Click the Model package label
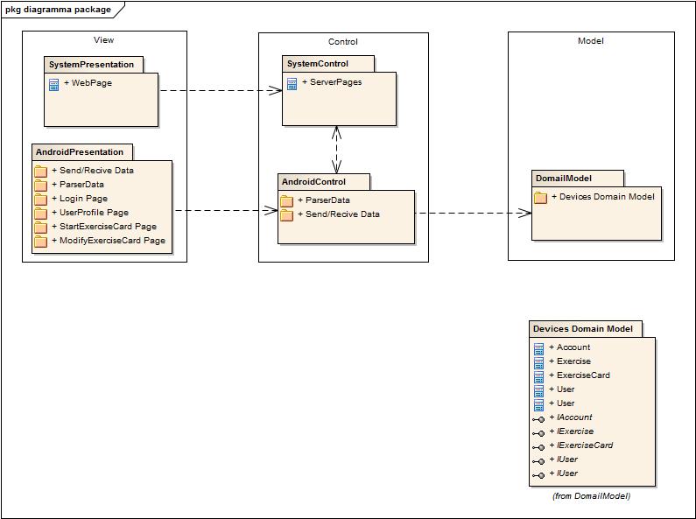The height and width of the screenshot is (519, 696). tap(590, 41)
